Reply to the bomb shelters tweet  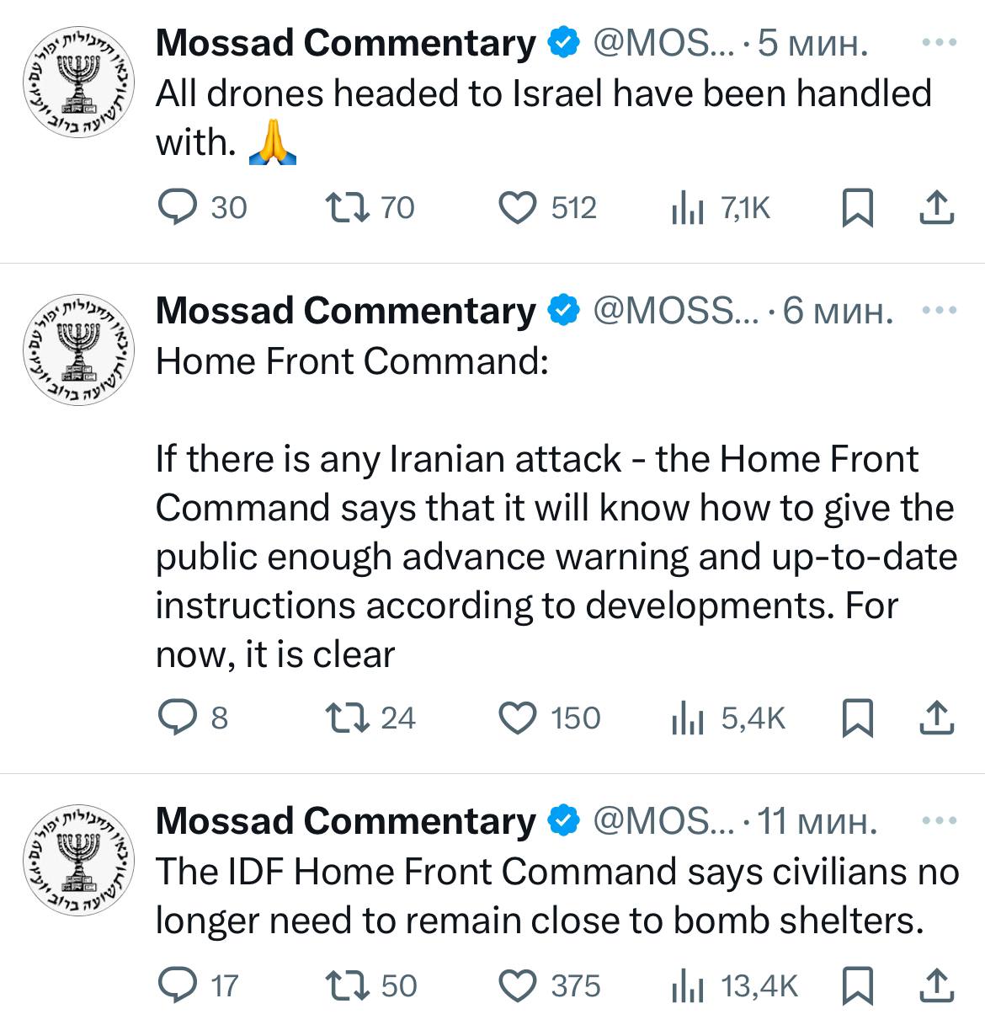click(177, 985)
